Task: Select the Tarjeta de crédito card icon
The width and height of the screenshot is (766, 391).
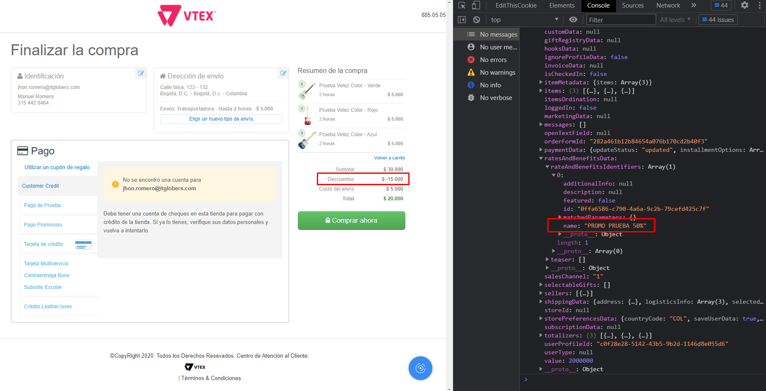Action: [83, 245]
